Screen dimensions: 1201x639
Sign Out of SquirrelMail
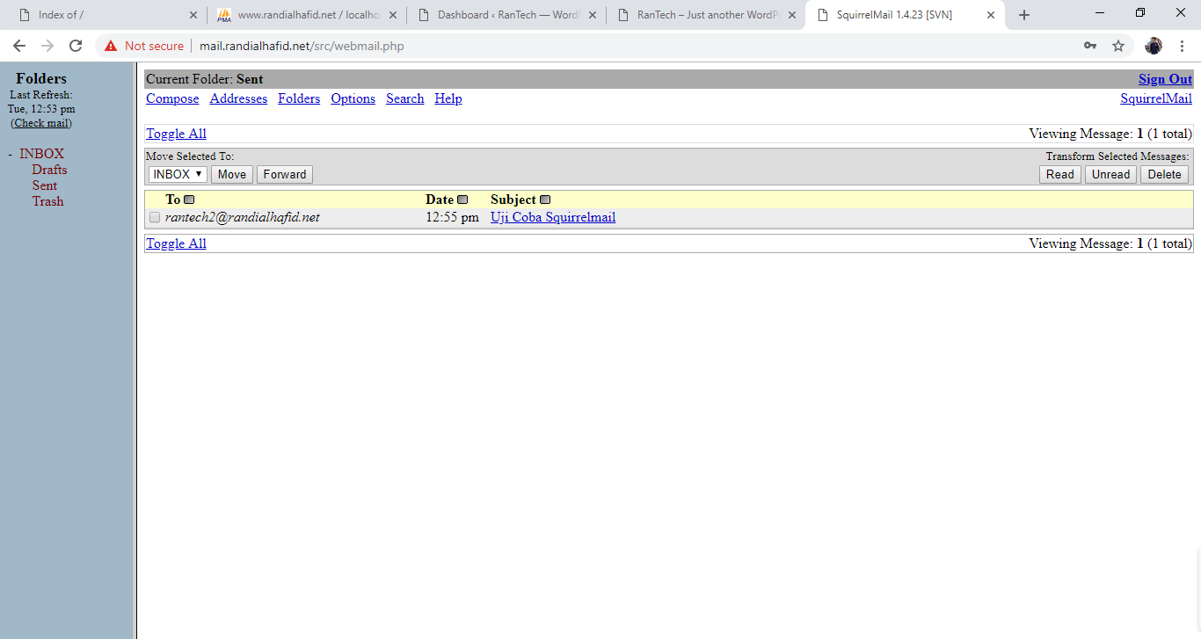point(1166,79)
